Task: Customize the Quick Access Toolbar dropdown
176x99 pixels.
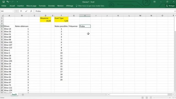Action: pyautogui.click(x=17, y=2)
